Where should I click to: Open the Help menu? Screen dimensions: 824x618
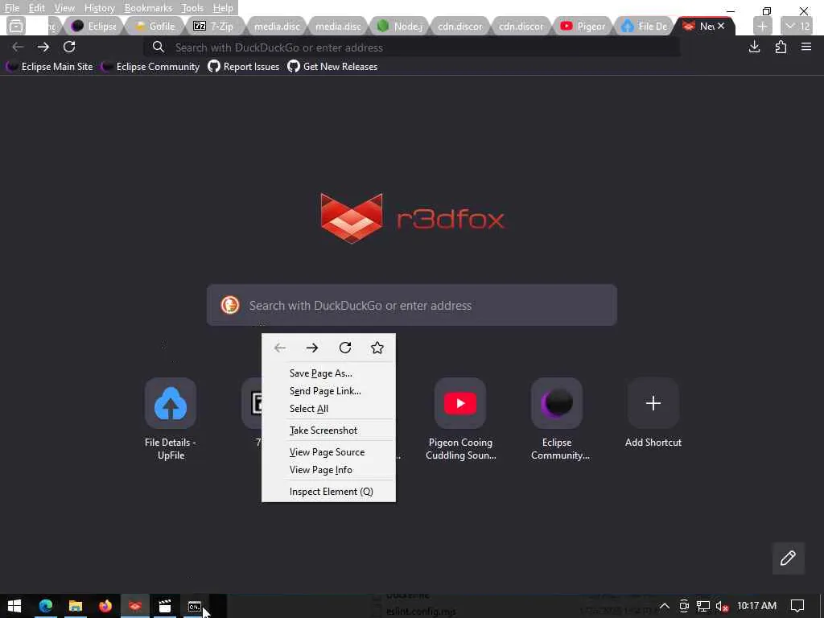[x=223, y=8]
